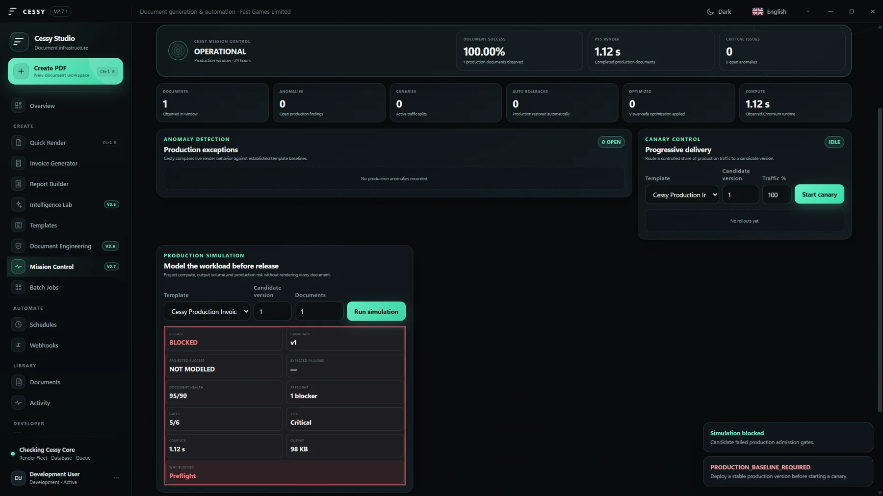
Task: Go to Report Builder page
Action: click(65, 184)
